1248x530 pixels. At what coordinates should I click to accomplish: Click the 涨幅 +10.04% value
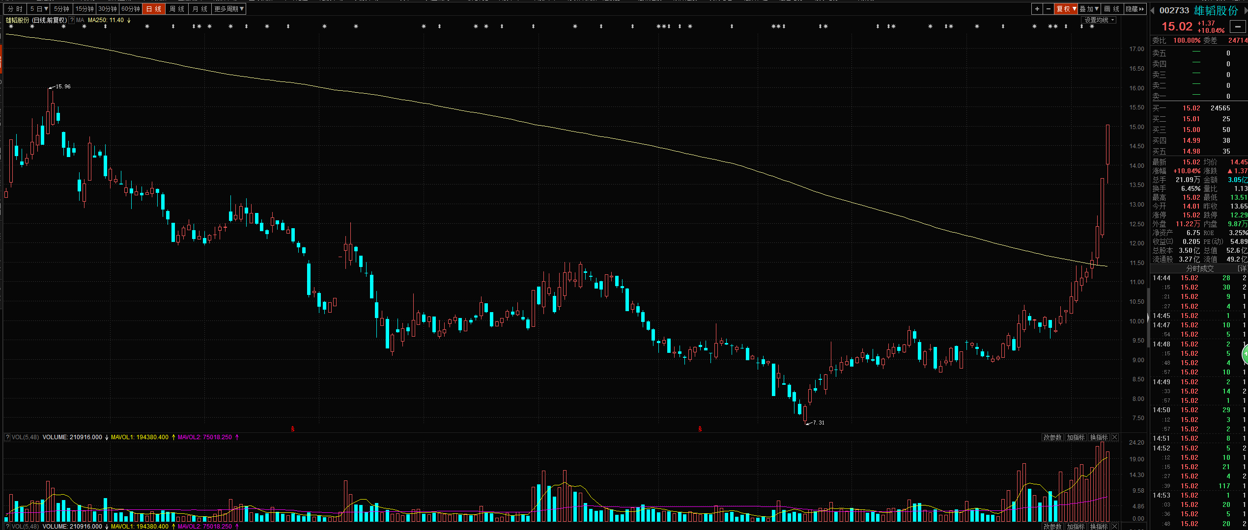pos(1187,171)
